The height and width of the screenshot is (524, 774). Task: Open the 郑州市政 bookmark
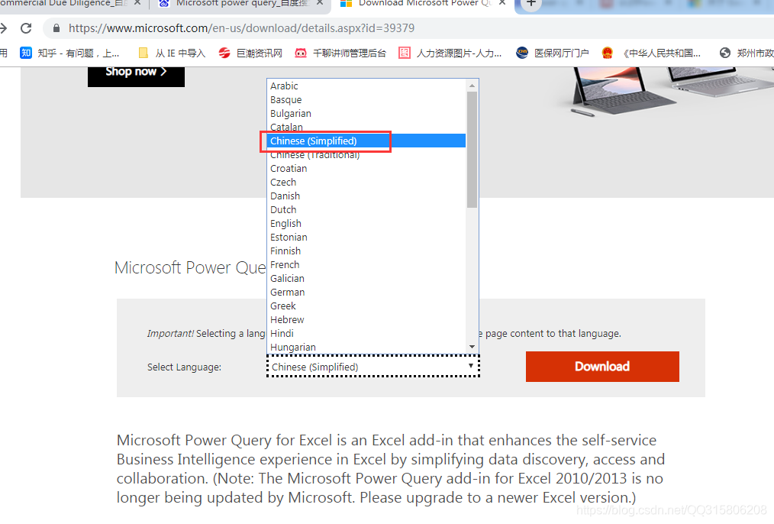coord(747,53)
